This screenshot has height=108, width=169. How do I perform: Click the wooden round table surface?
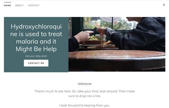click(x=117, y=55)
